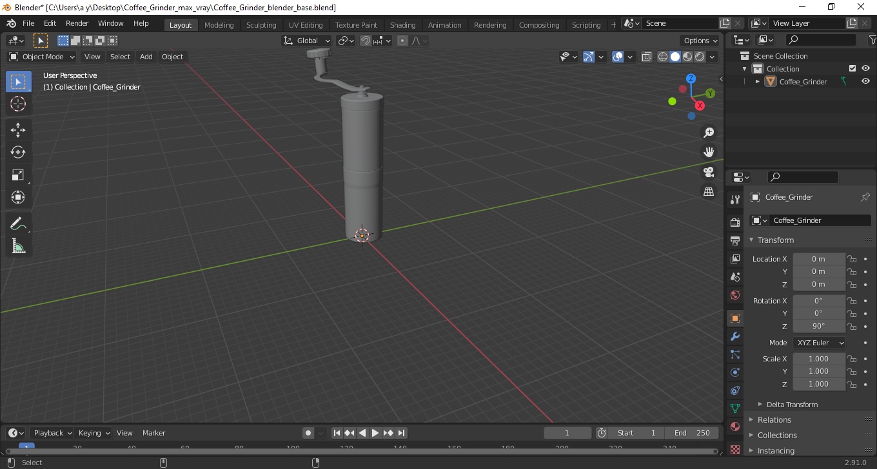Open the viewport Options dropdown
This screenshot has width=877, height=469.
(701, 41)
